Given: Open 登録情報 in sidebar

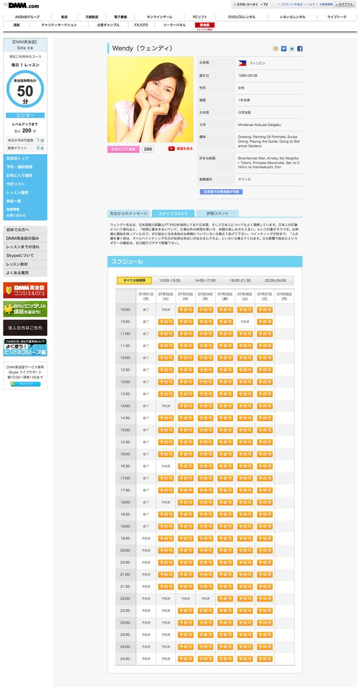Looking at the screenshot, I should tap(13, 209).
